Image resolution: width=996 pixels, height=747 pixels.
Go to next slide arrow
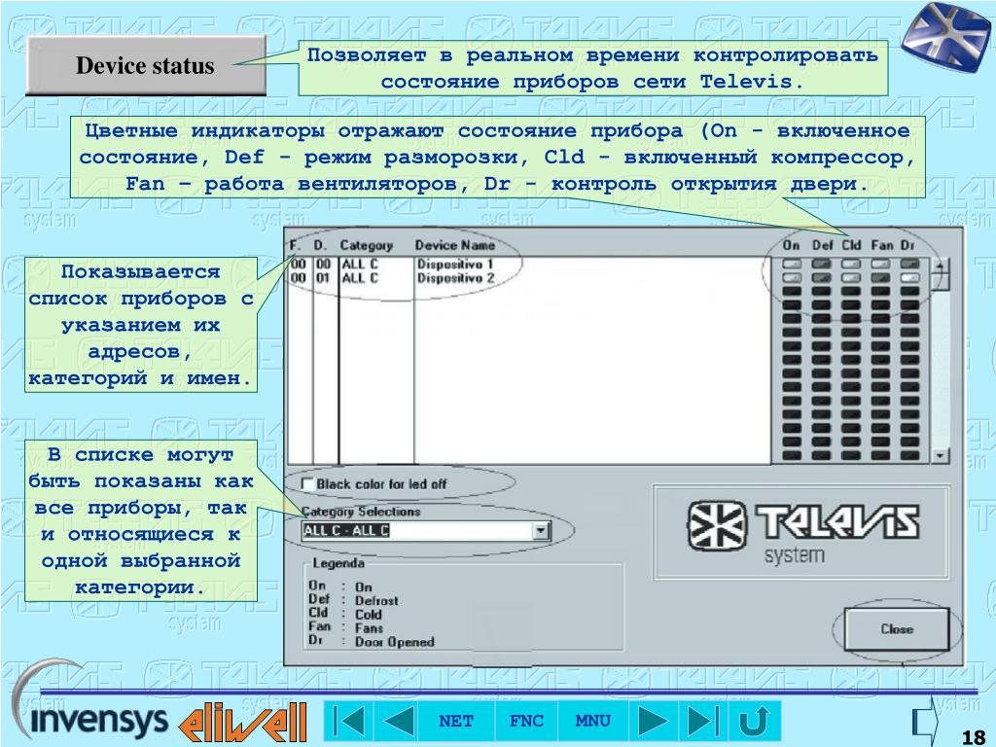coord(653,721)
